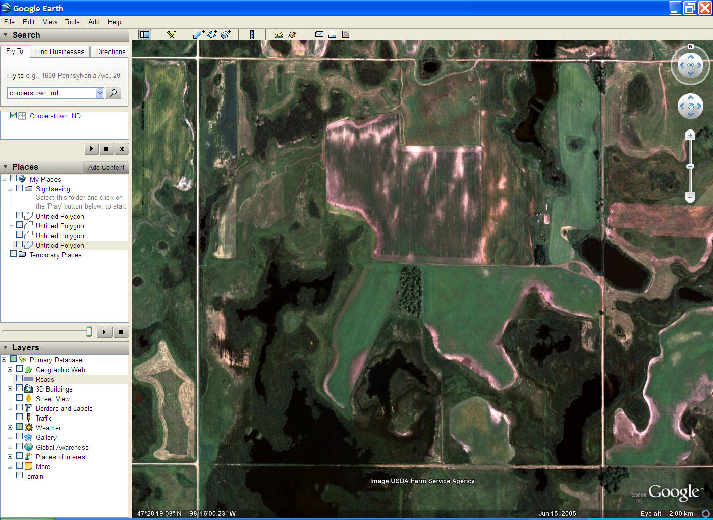This screenshot has height=520, width=713.
Task: Open the Fly to history dropdown
Action: [x=100, y=93]
